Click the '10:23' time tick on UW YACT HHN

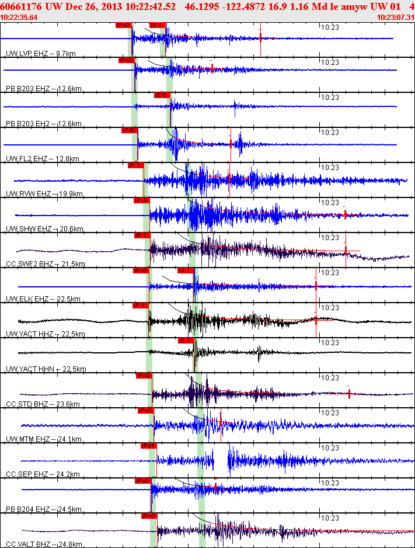click(330, 342)
